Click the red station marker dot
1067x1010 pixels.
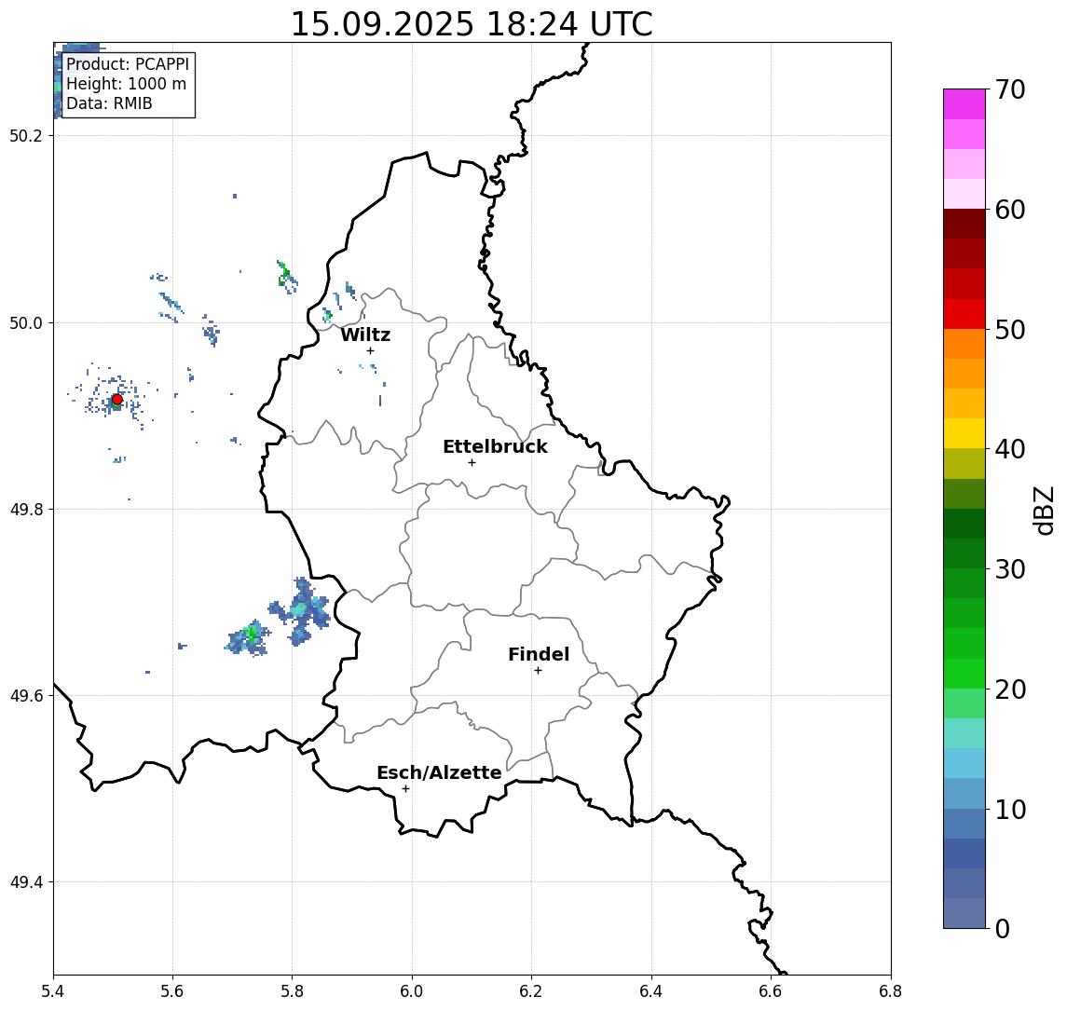pos(117,400)
